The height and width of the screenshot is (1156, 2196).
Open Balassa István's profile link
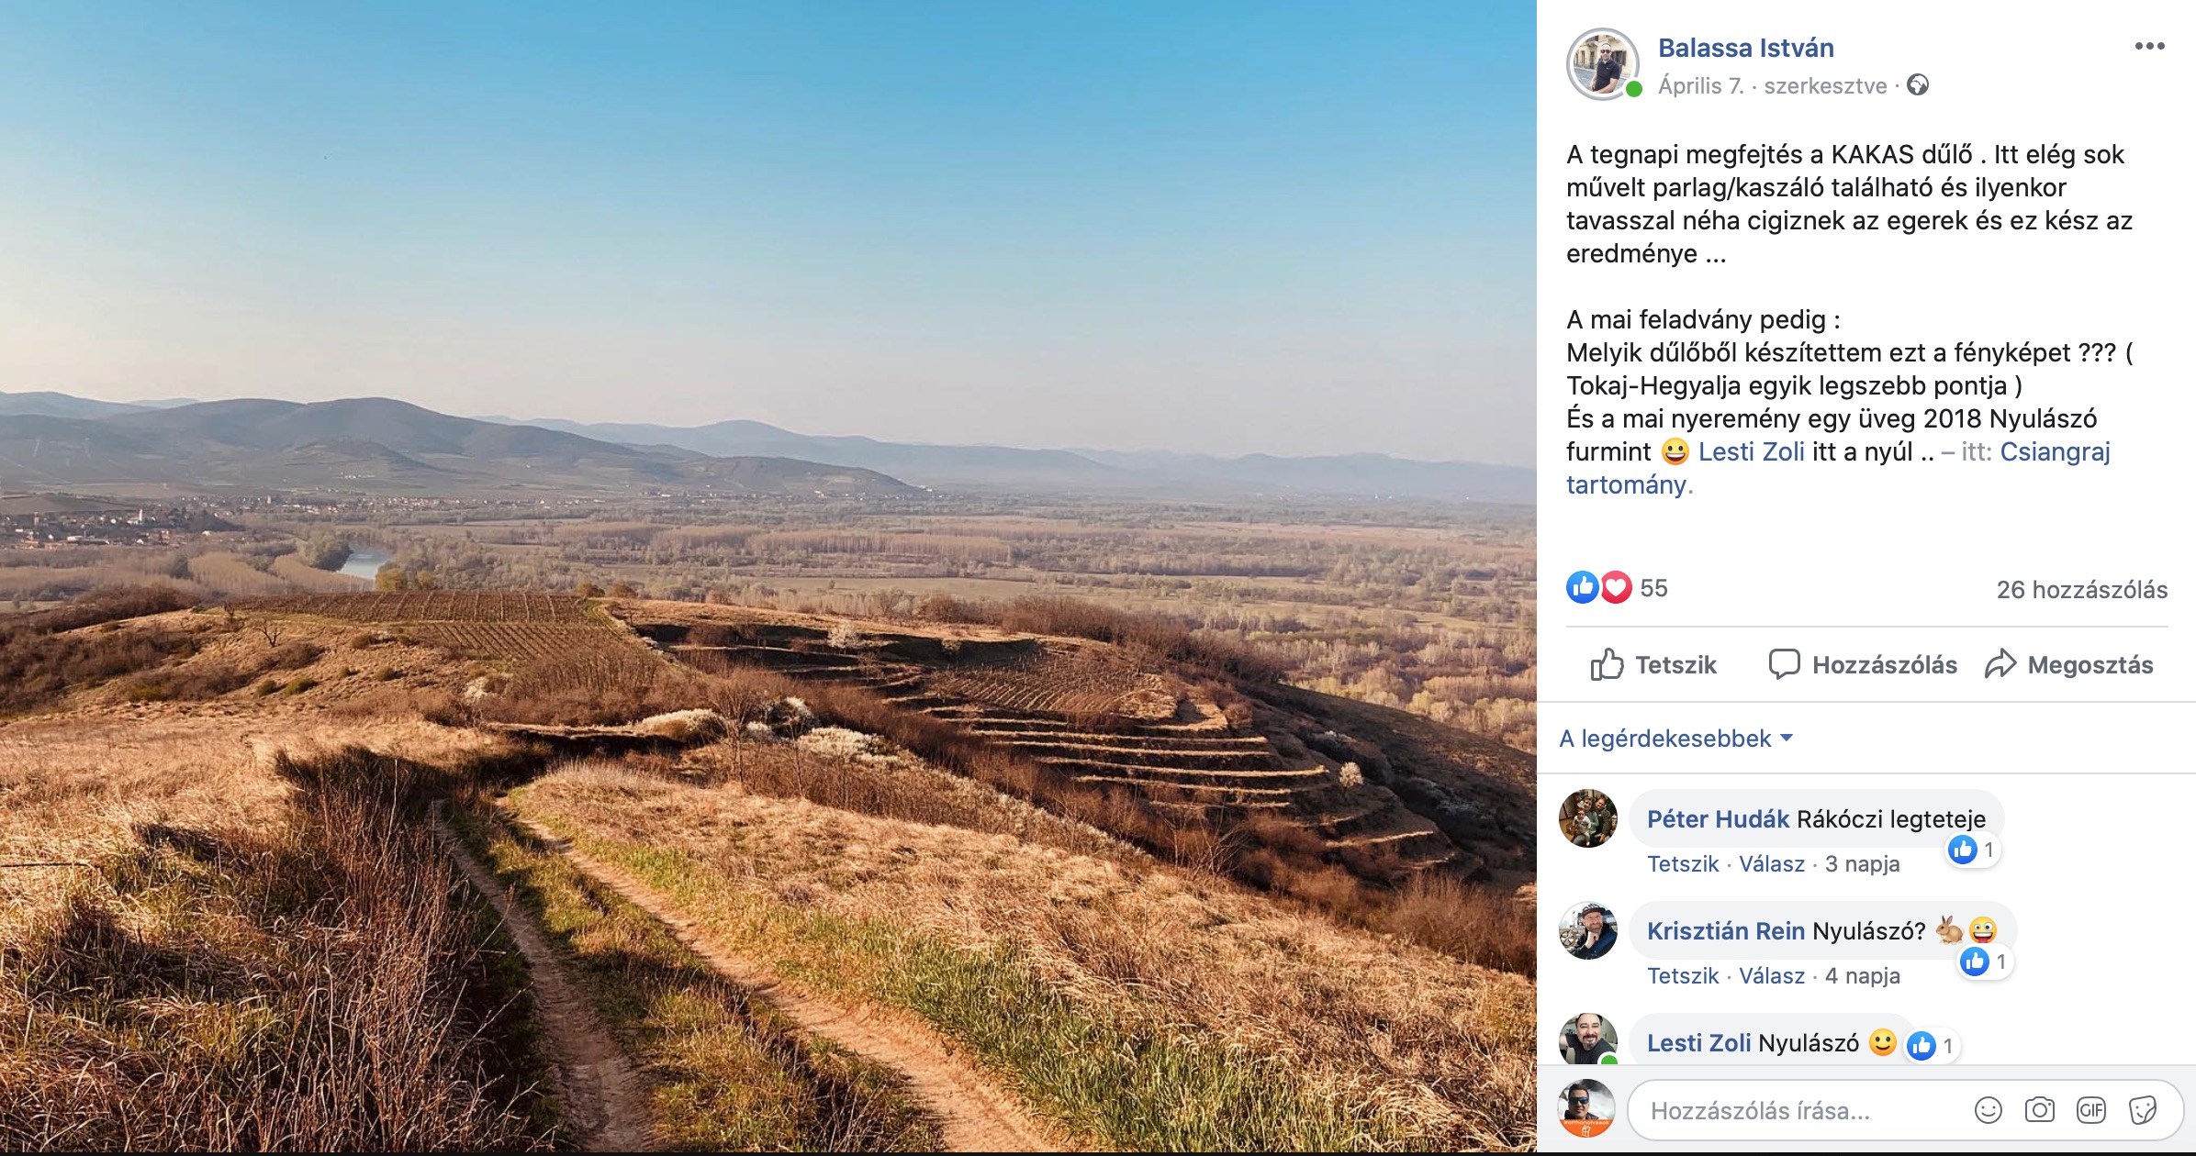pyautogui.click(x=1745, y=48)
